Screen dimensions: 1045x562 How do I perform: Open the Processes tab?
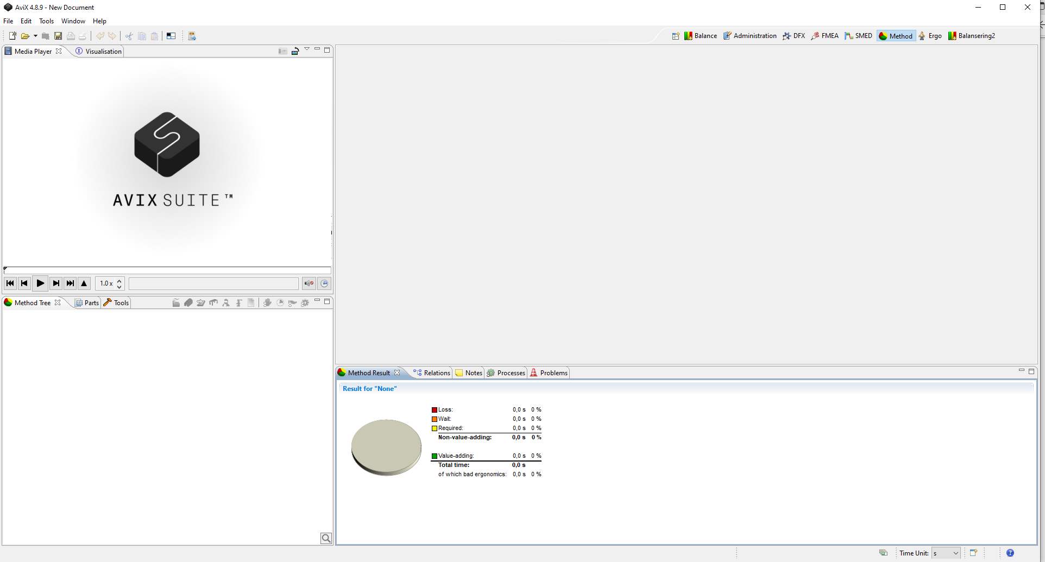pos(509,372)
